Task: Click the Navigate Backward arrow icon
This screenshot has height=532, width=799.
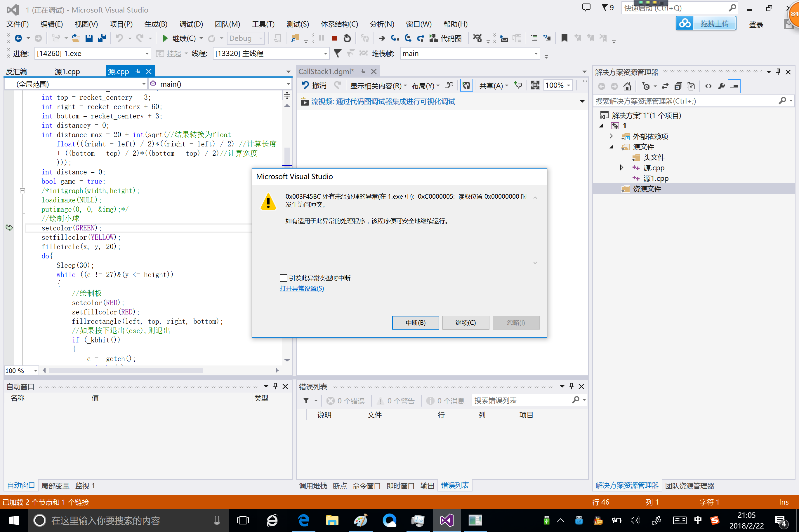Action: pyautogui.click(x=18, y=38)
